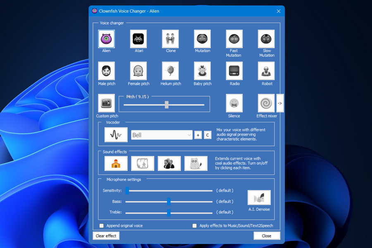Click the Close button at bottom
Screen dimensions: 372x248
pos(267,236)
